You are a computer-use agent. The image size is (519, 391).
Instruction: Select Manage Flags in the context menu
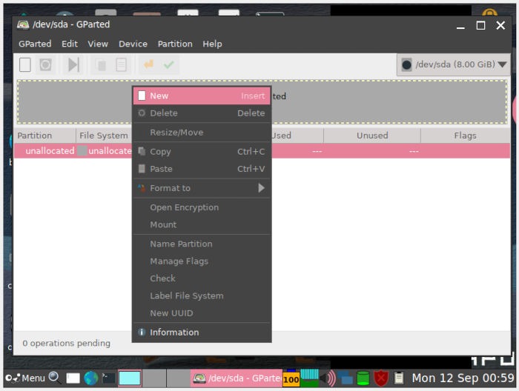tap(202, 261)
